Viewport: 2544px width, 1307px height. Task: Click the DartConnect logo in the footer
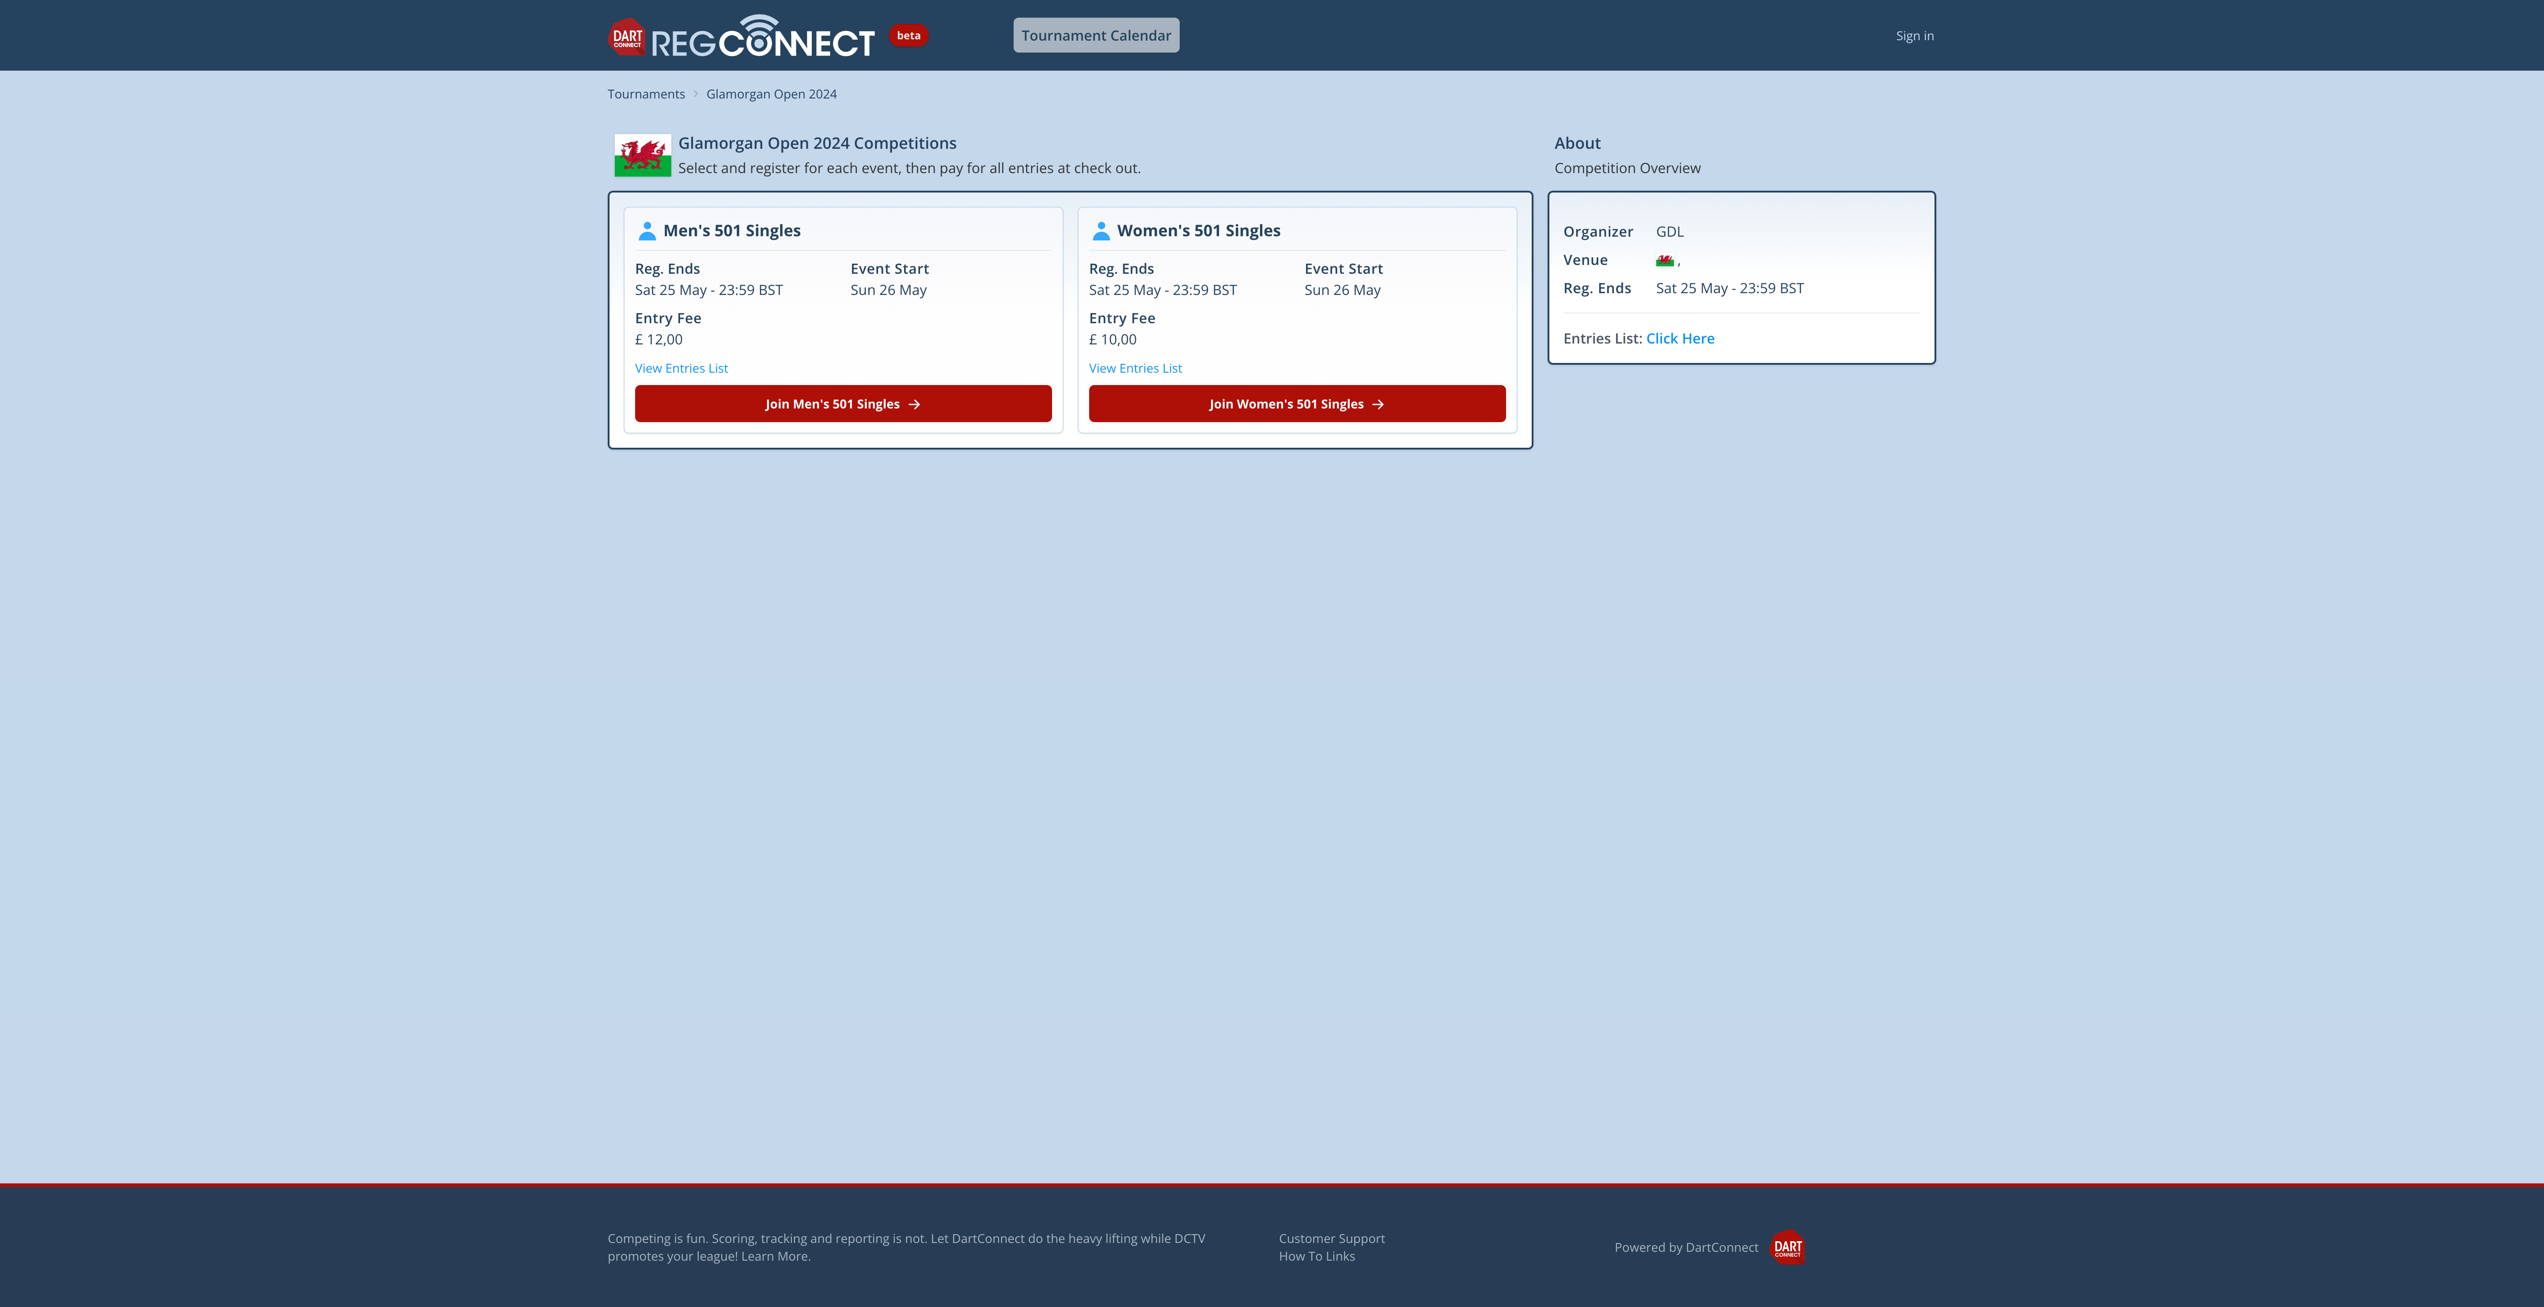tap(1787, 1248)
